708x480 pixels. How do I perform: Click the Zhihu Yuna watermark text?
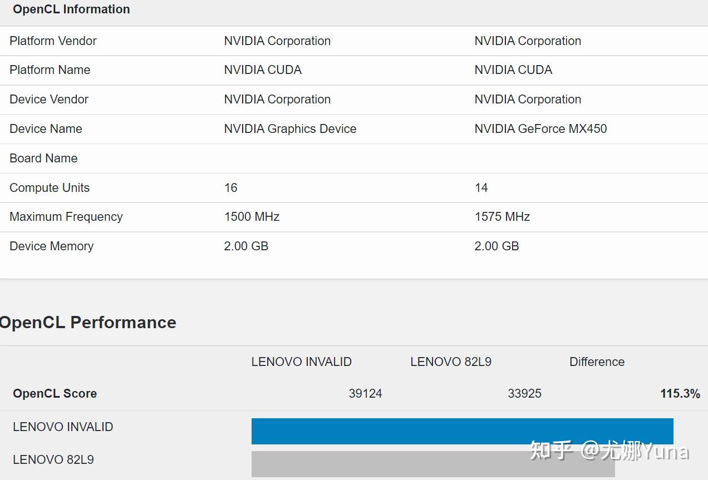(609, 451)
